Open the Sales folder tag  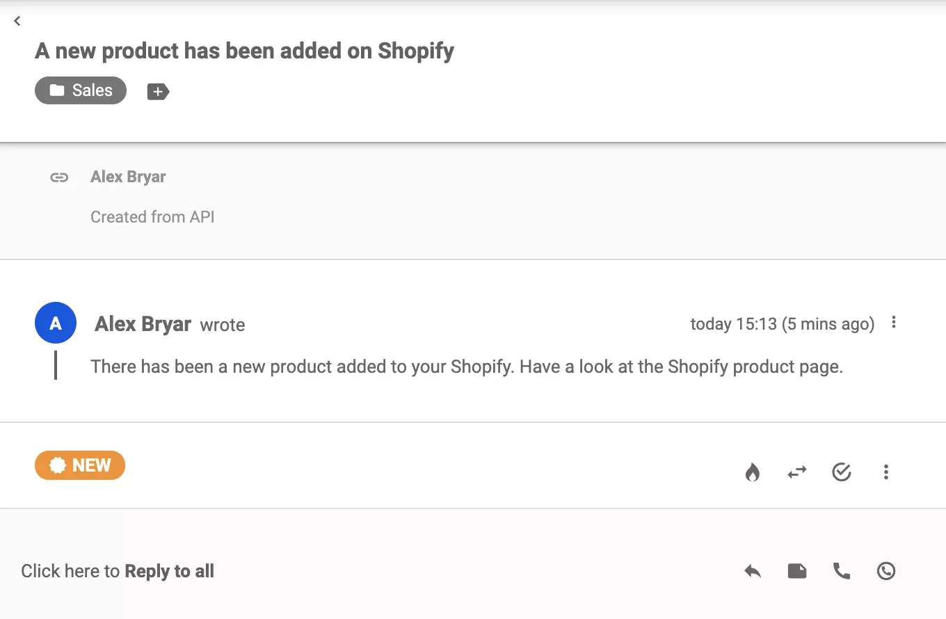click(80, 90)
